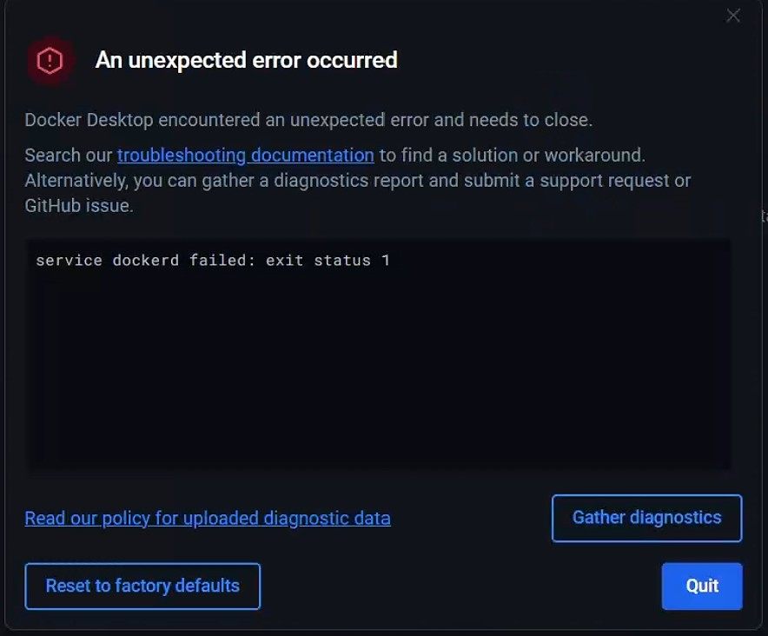
Task: Close the error dialog with the X
Action: [x=733, y=16]
